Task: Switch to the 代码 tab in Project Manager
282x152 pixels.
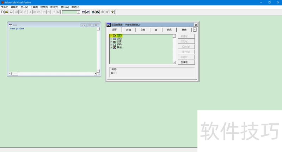Action: 169,30
